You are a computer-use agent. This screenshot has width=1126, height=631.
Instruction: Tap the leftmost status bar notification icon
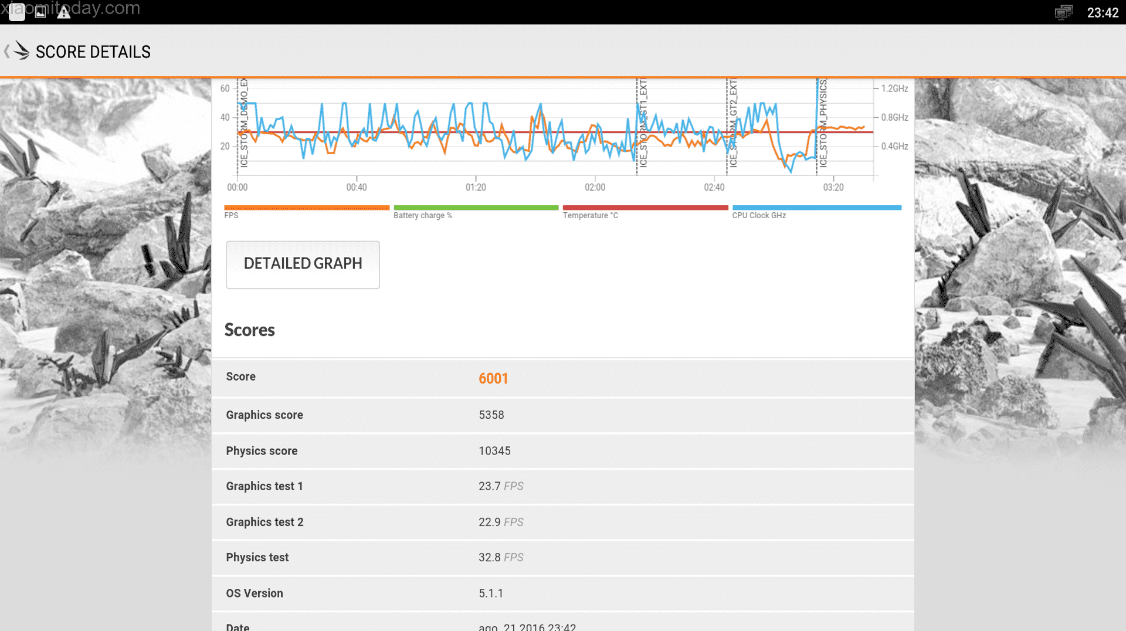pyautogui.click(x=16, y=12)
